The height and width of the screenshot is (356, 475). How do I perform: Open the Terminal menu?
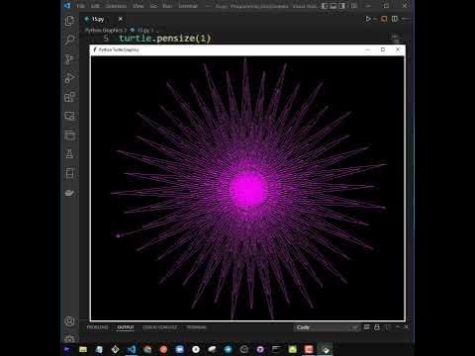tap(188, 6)
